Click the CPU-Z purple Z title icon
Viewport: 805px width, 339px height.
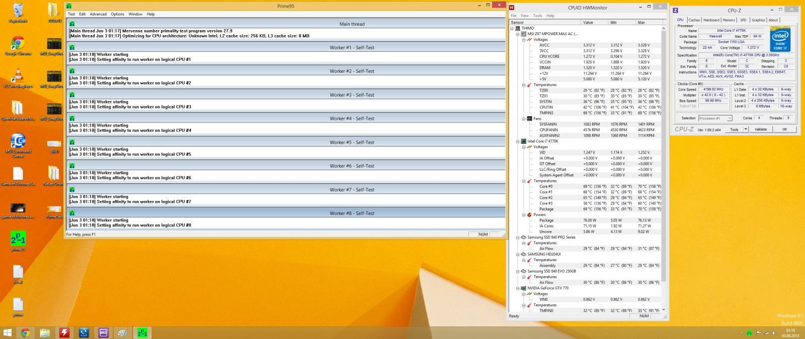pos(675,10)
